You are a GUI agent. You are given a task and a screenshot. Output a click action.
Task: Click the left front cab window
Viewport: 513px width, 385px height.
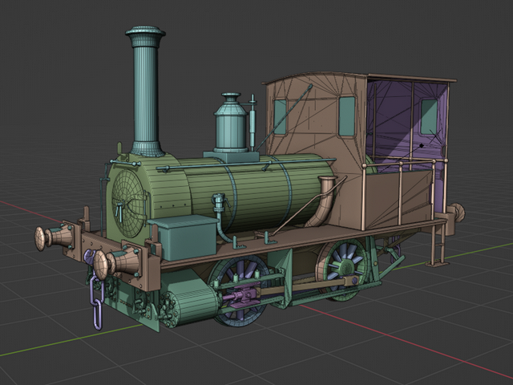tap(280, 116)
